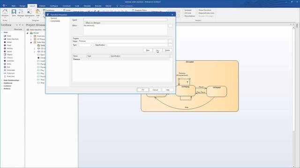Open the Appearance ribbon menu
Image resolution: width=300 pixels, height=168 pixels.
pos(30,13)
